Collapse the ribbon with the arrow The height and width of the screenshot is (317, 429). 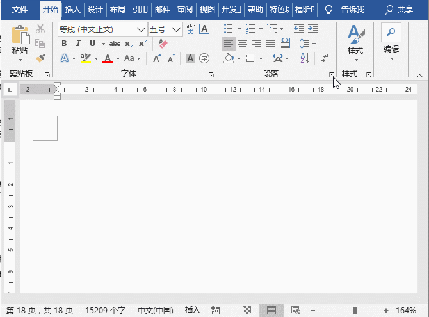[419, 76]
